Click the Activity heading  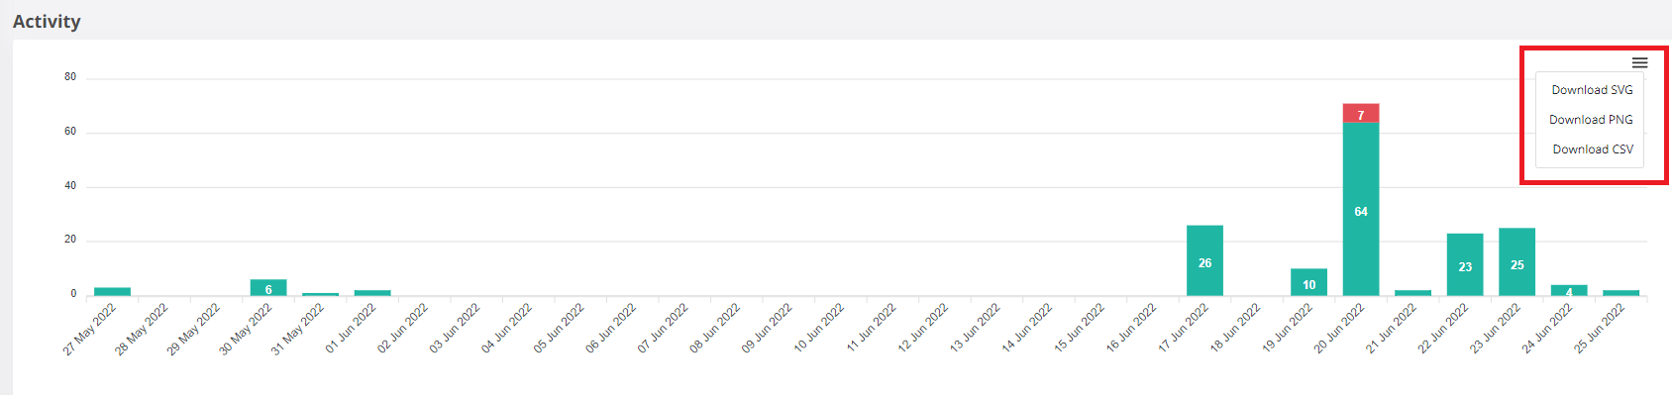pyautogui.click(x=47, y=21)
